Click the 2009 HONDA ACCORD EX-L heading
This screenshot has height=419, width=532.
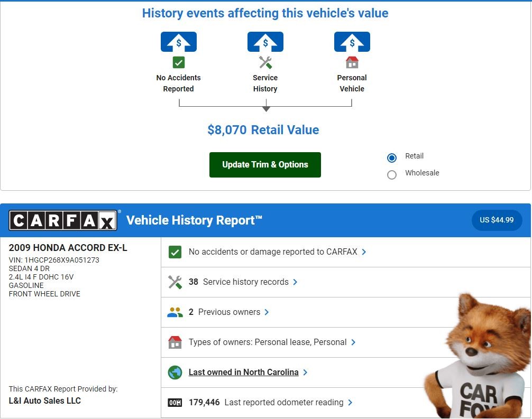[68, 248]
